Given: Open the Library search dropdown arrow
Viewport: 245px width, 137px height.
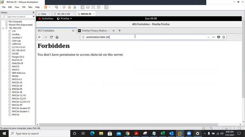Looking at the screenshot, I should tap(33, 16).
